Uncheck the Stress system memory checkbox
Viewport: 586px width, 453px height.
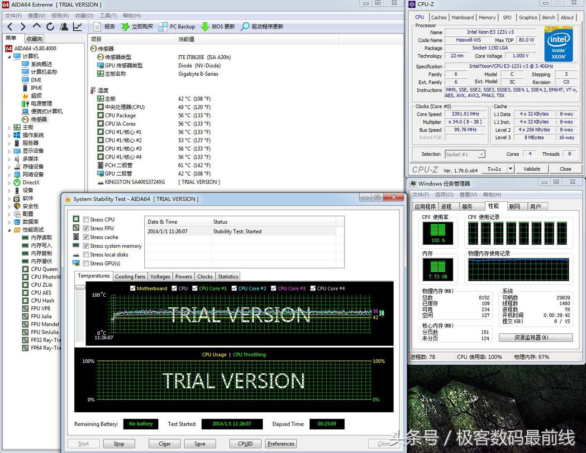pyautogui.click(x=86, y=246)
